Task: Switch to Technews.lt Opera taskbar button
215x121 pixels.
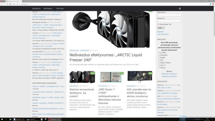Action: pyautogui.click(x=55, y=119)
